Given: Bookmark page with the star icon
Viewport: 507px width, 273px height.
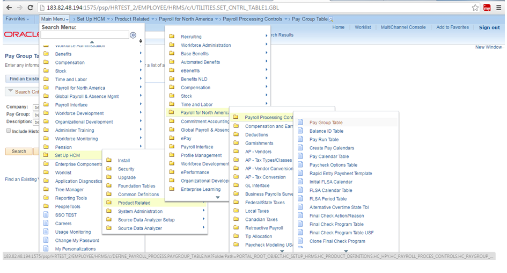Looking at the screenshot, I should click(x=475, y=8).
